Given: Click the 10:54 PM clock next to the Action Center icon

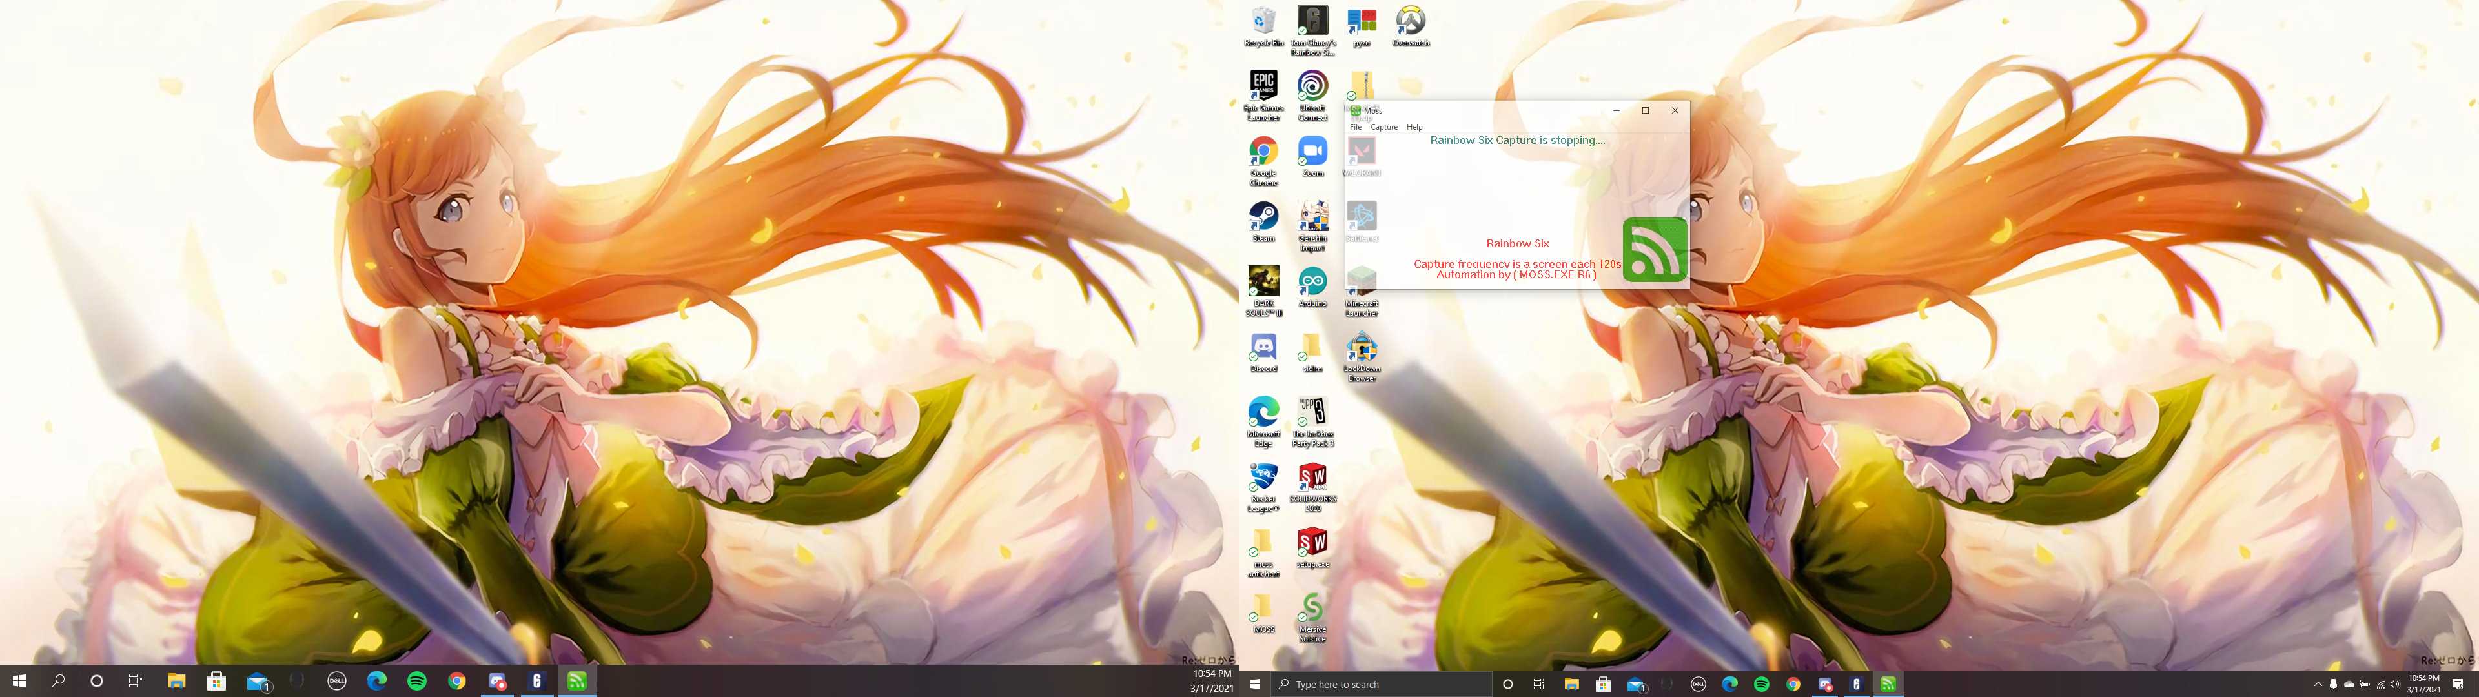Looking at the screenshot, I should tap(2423, 683).
